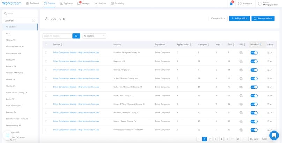Click the Share positions button
The height and width of the screenshot is (143, 282).
coord(263,18)
